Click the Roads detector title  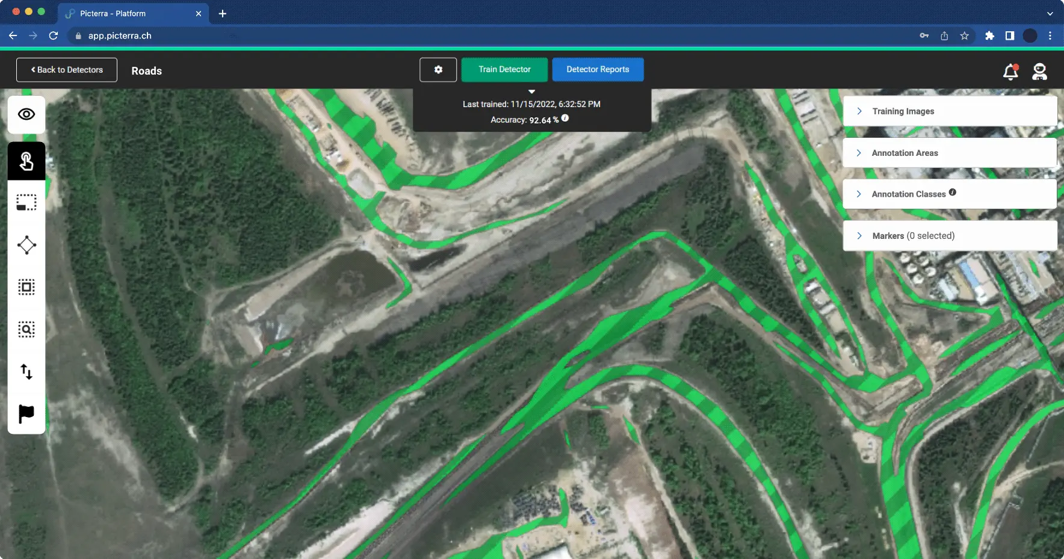pos(147,71)
